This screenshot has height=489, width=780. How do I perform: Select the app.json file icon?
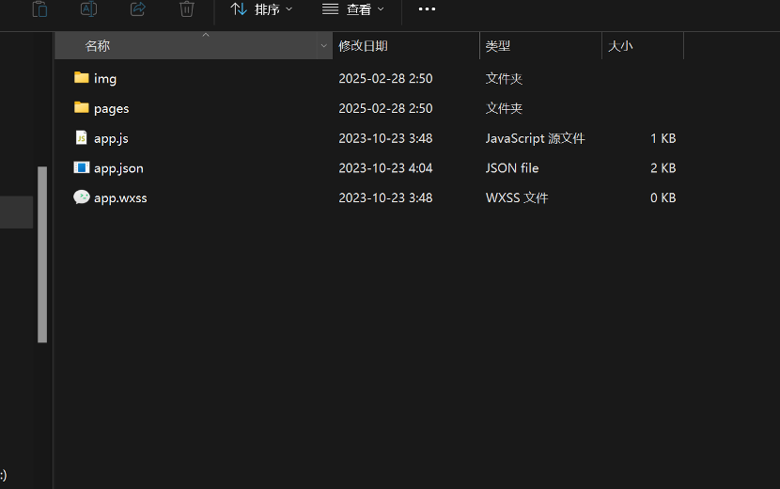tap(82, 168)
